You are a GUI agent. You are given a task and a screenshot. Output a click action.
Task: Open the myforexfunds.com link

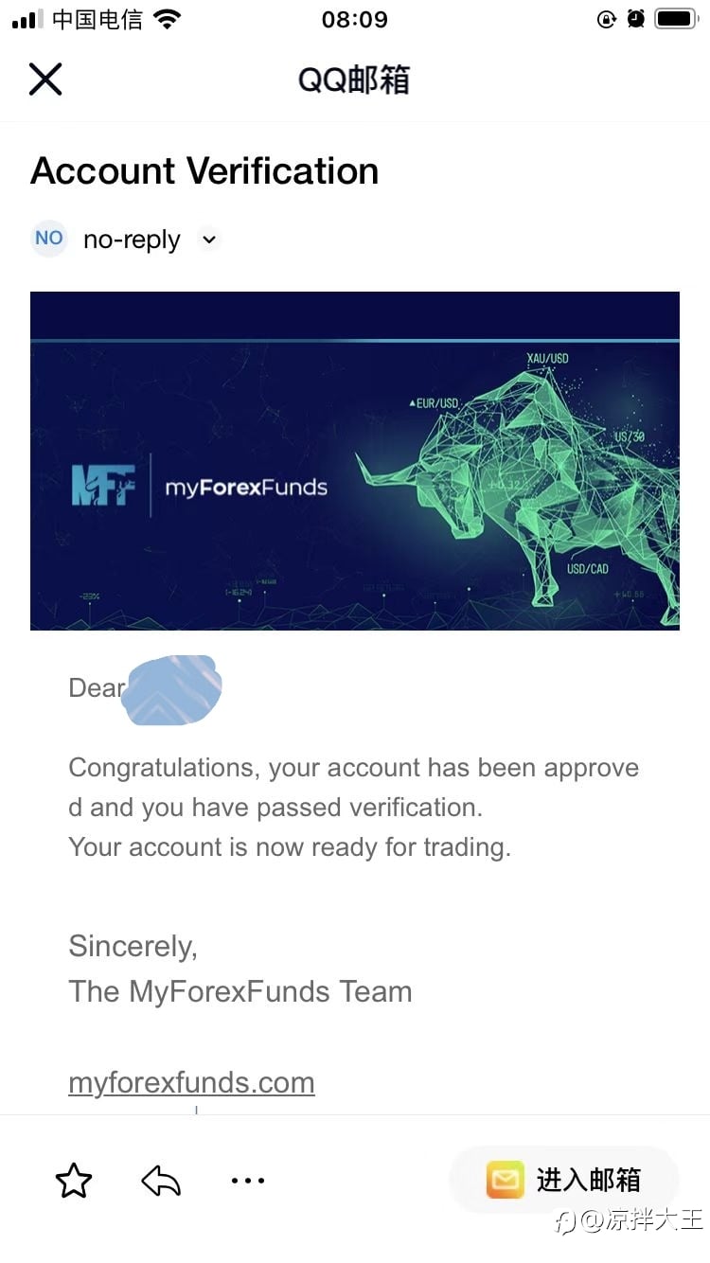click(x=191, y=1082)
